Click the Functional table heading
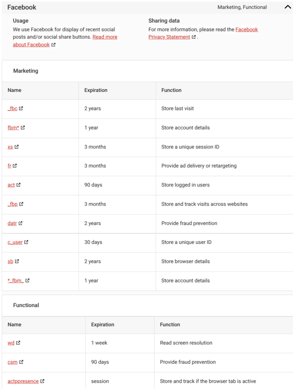Screen dimensions: 293x389 click(26, 305)
